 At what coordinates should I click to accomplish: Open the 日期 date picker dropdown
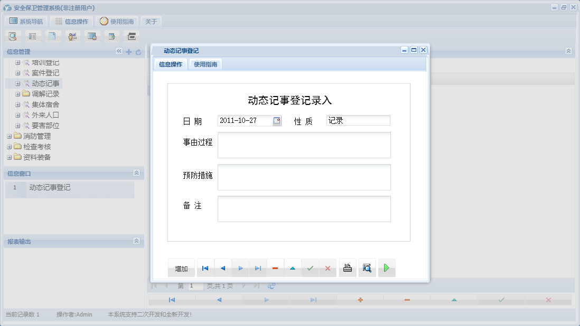tap(277, 120)
